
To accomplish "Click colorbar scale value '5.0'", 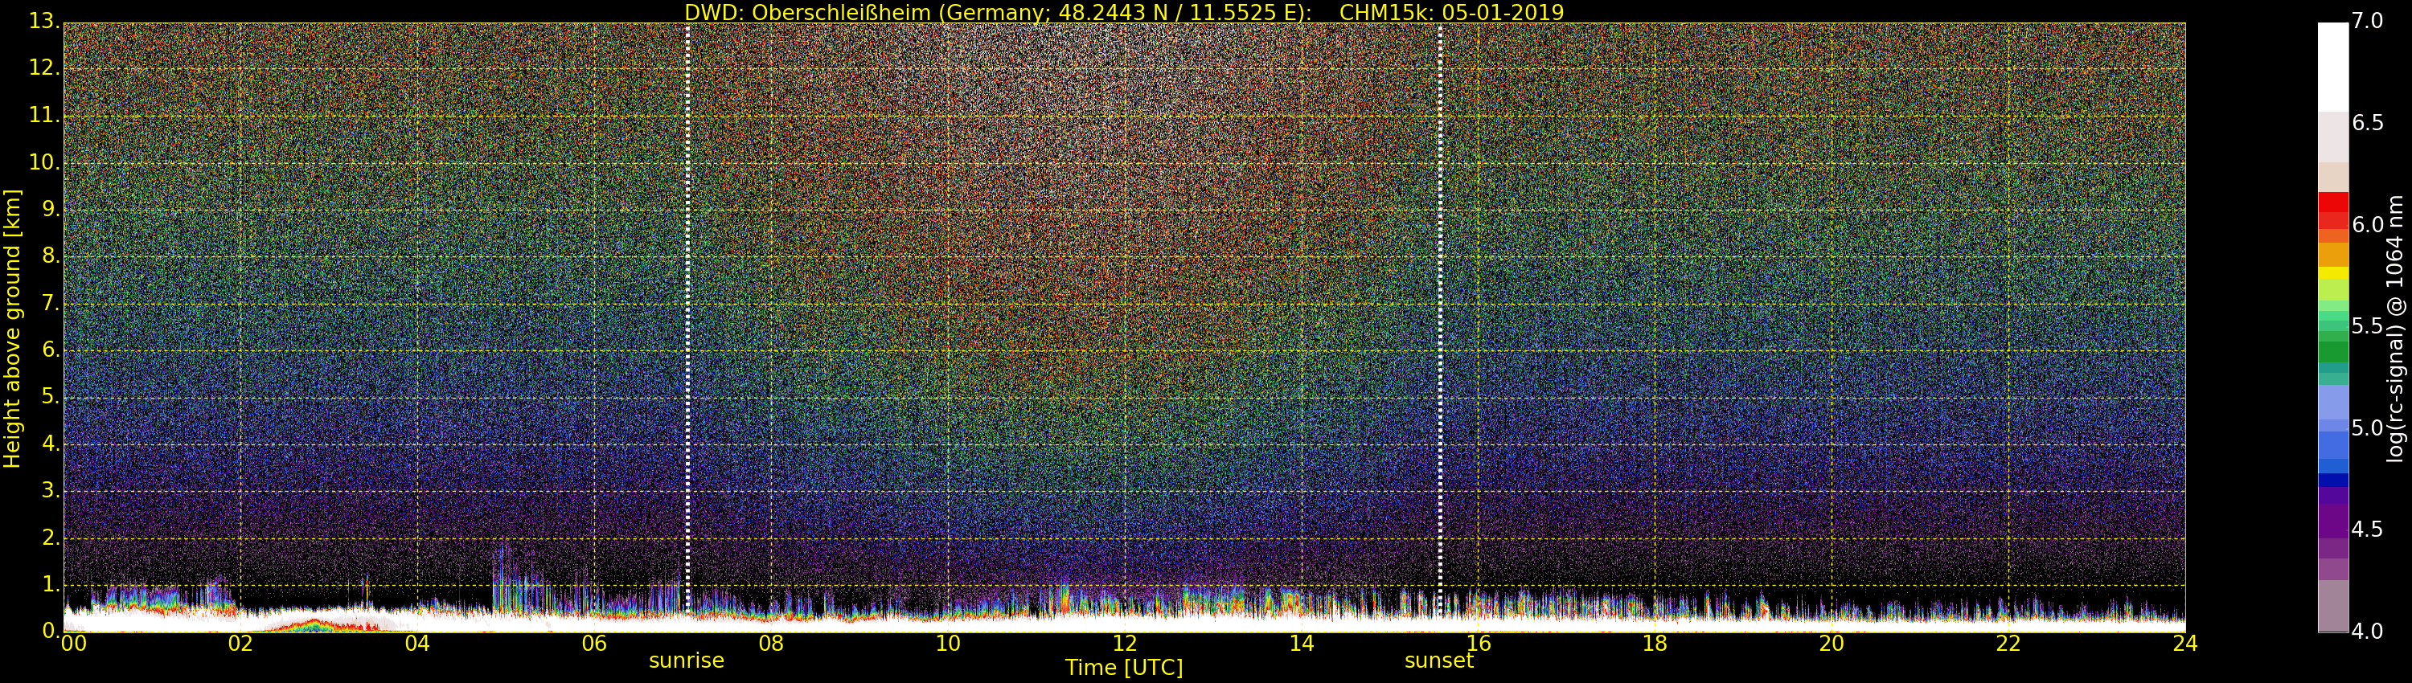I will 2367,427.
